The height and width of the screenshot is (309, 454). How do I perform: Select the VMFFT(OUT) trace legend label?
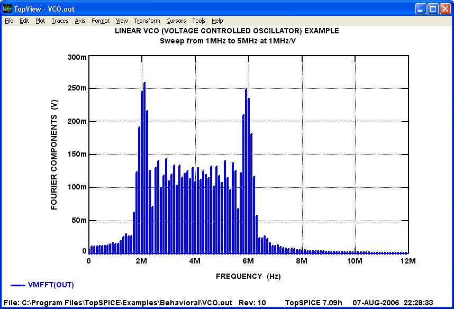click(x=51, y=285)
